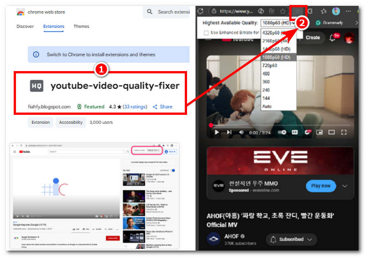The height and width of the screenshot is (257, 365).
Task: Select the 1440p60 (HD) quality option
Action: pyautogui.click(x=278, y=49)
